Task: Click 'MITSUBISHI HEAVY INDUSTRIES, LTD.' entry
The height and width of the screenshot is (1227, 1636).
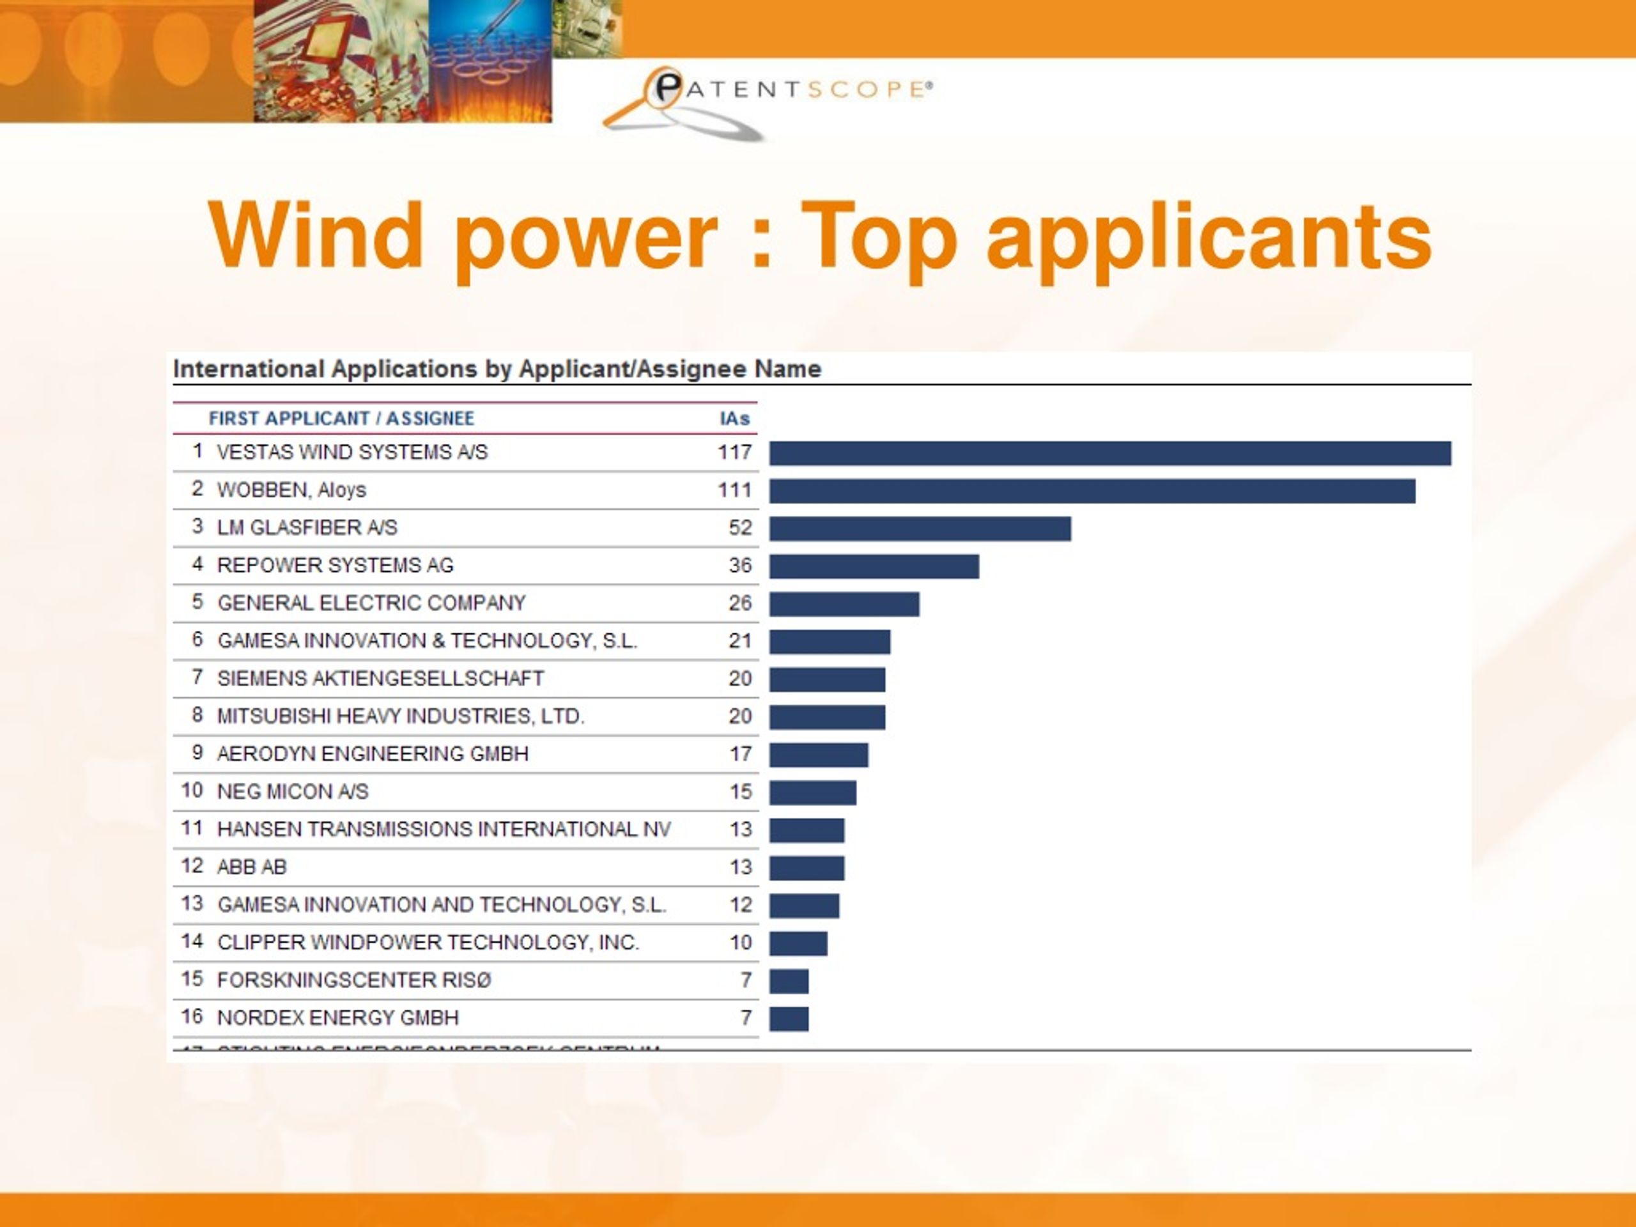Action: tap(400, 716)
